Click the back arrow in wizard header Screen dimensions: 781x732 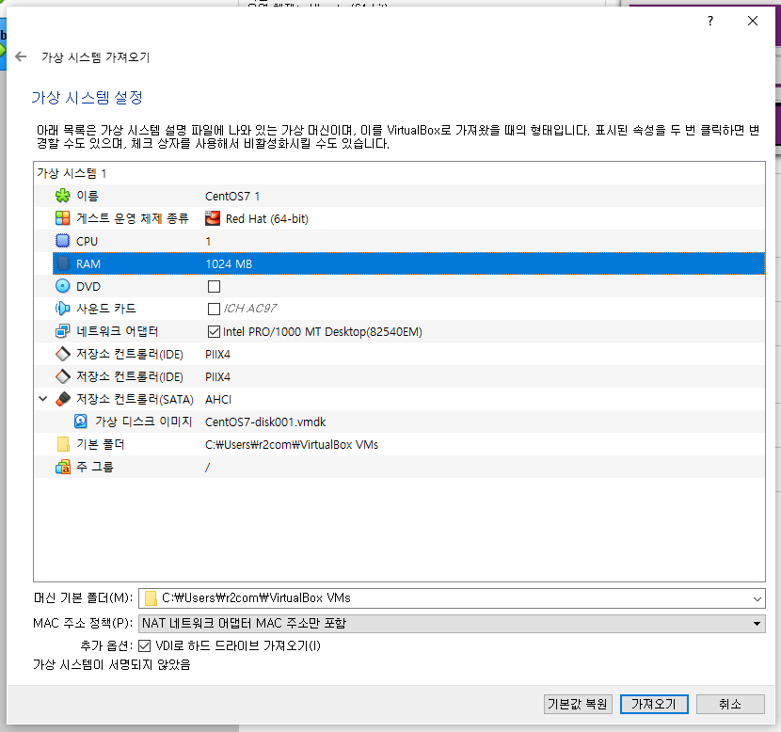tap(21, 56)
